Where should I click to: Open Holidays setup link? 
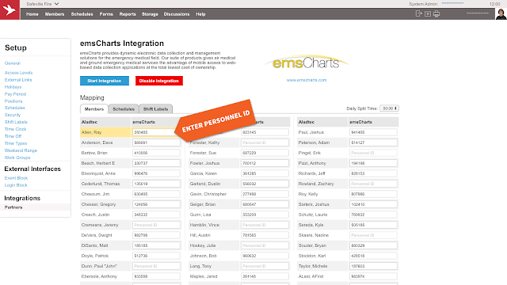(x=13, y=87)
